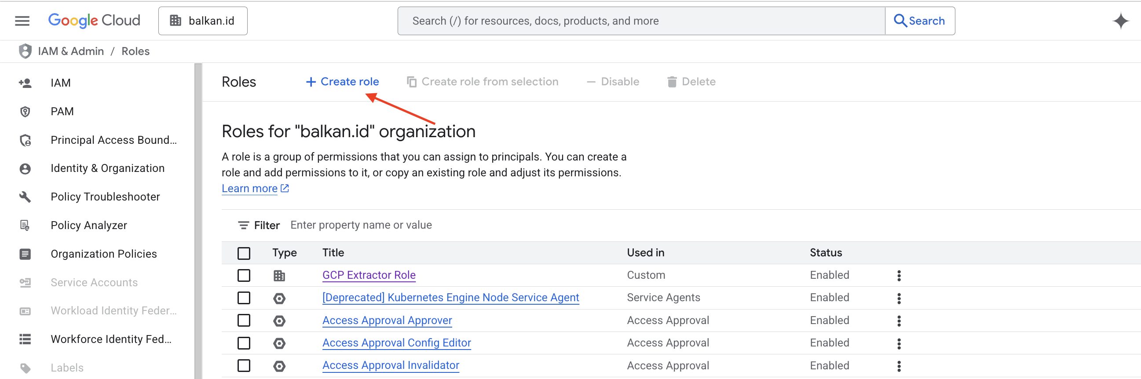Click the Create role button
1141x379 pixels.
342,82
